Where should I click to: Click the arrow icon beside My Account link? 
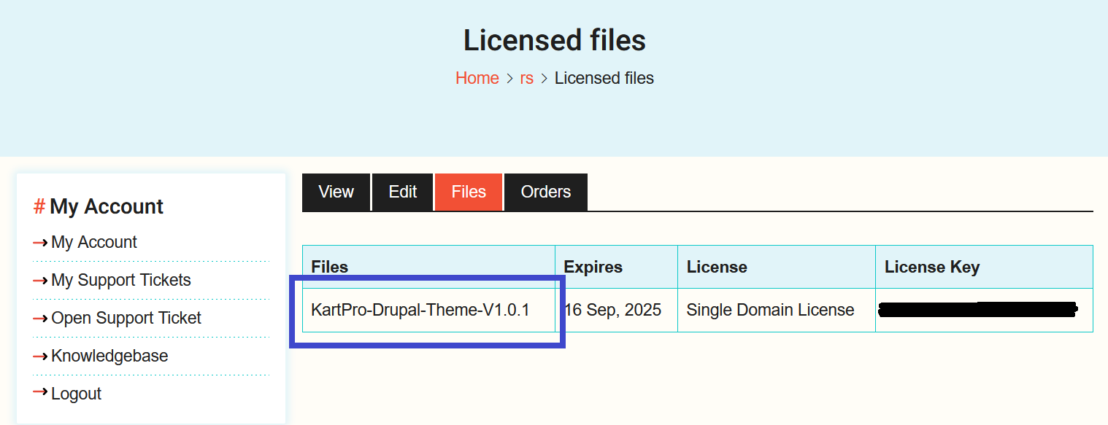40,243
